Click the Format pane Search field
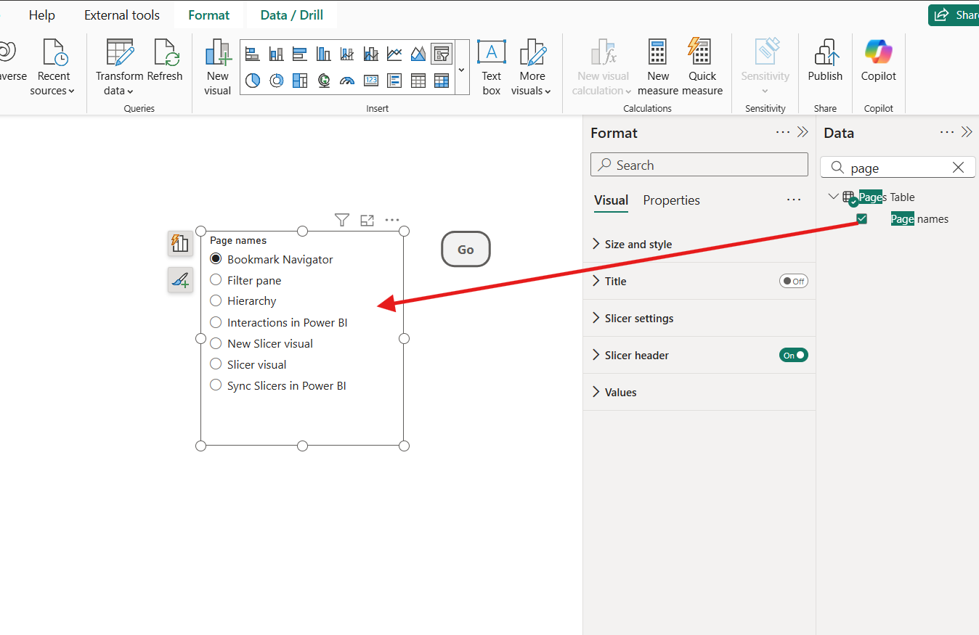This screenshot has height=635, width=979. 699,165
